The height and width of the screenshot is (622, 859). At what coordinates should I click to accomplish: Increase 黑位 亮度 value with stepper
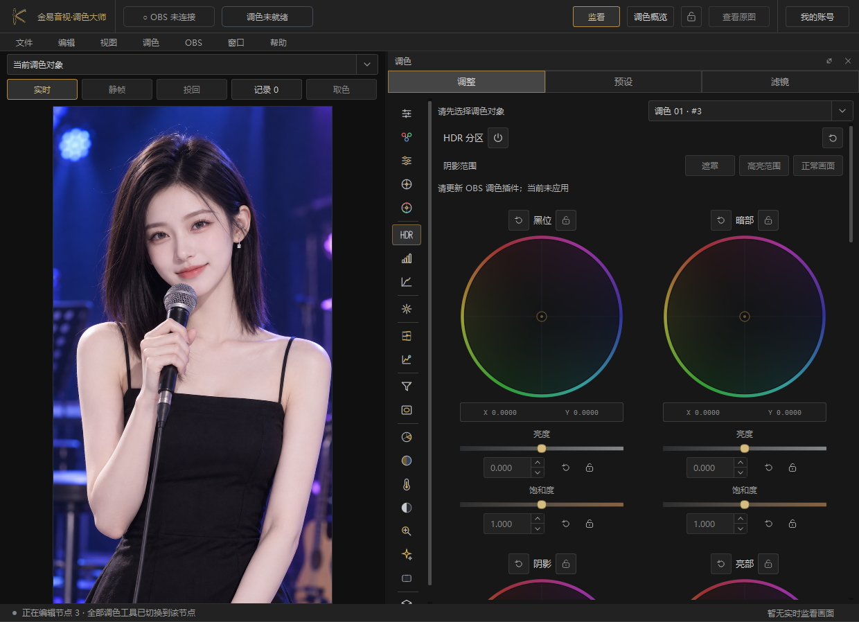tap(538, 463)
